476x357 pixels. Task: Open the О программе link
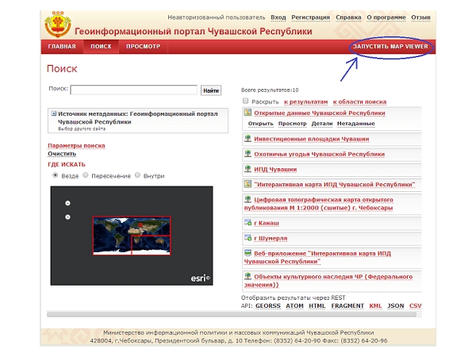(x=386, y=17)
